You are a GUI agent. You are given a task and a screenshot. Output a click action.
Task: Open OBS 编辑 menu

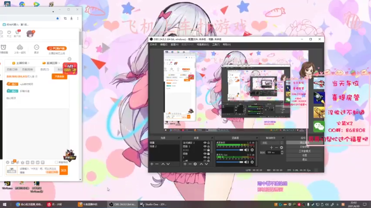[163, 44]
